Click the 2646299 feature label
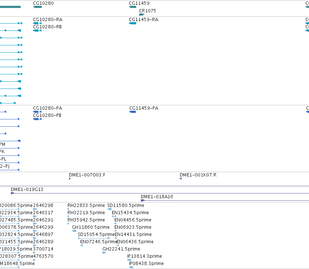The height and width of the screenshot is (269, 309). 43,227
